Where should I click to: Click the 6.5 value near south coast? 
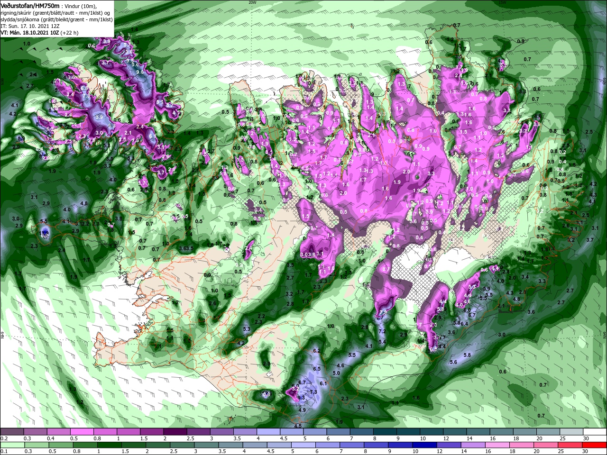(x=317, y=369)
